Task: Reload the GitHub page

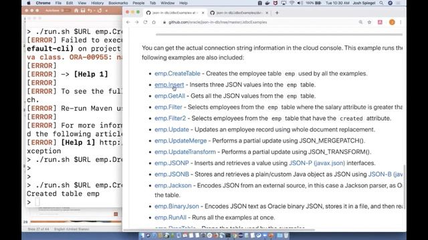Action: click(x=145, y=22)
